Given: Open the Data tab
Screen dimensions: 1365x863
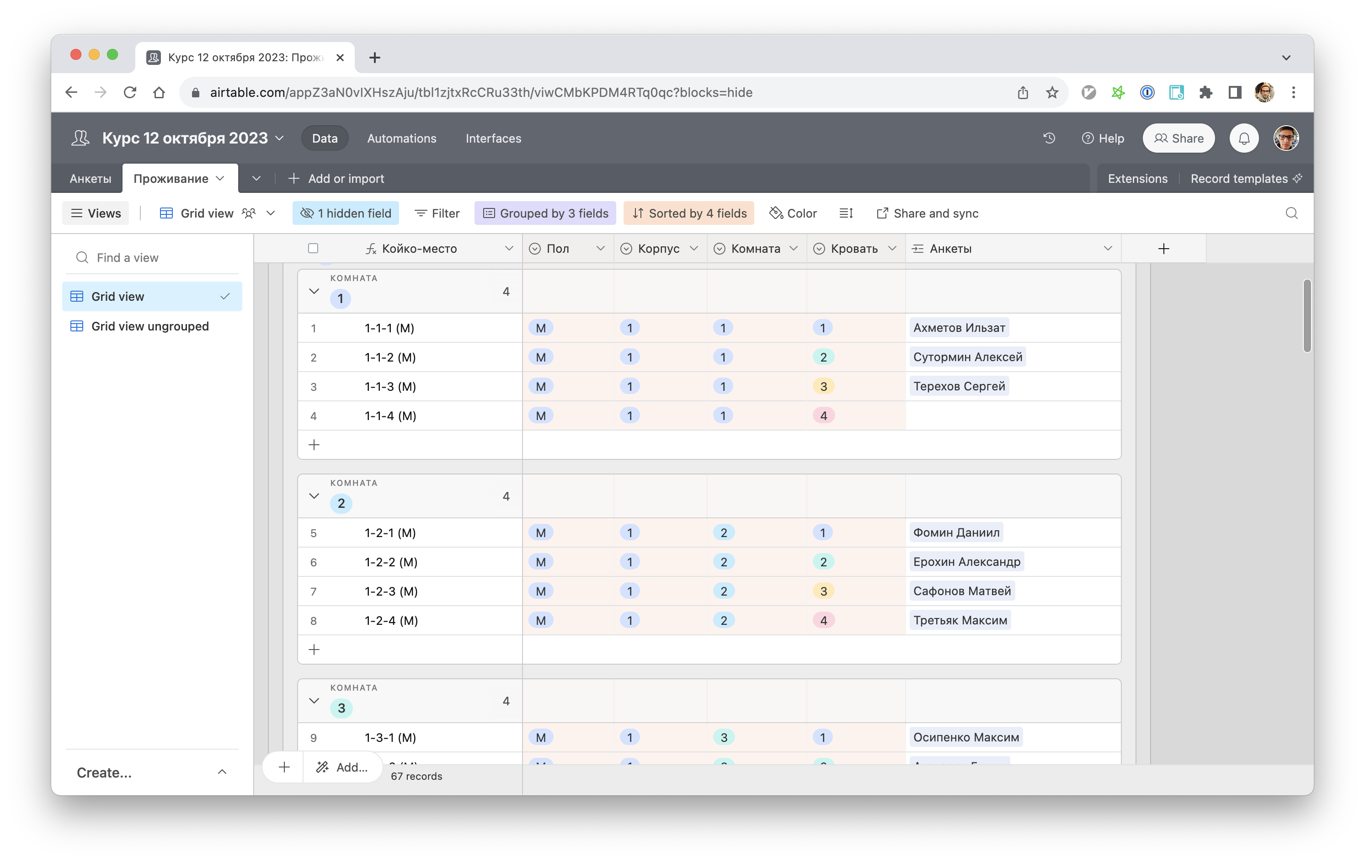Looking at the screenshot, I should point(325,138).
